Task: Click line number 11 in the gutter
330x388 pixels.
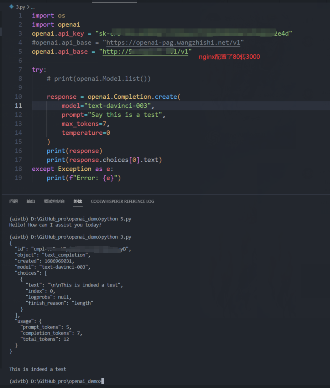Action: tap(18, 106)
